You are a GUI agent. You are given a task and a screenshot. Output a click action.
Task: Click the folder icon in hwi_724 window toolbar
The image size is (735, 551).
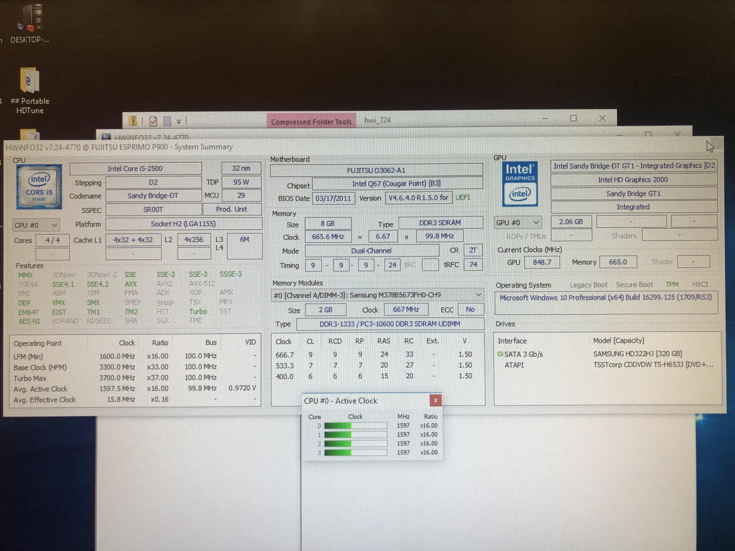coord(133,120)
